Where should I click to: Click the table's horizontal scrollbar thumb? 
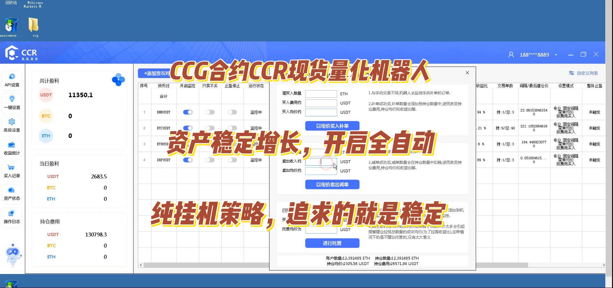[x=336, y=265]
